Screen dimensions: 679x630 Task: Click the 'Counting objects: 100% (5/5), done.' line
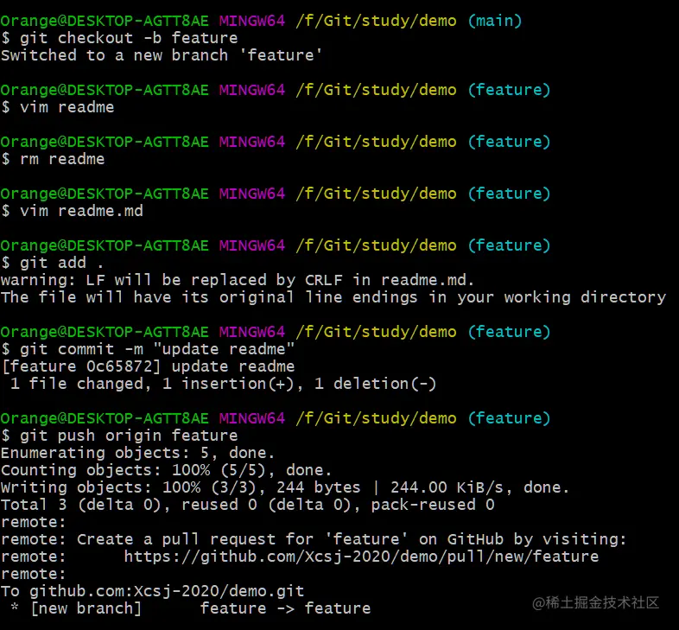166,470
